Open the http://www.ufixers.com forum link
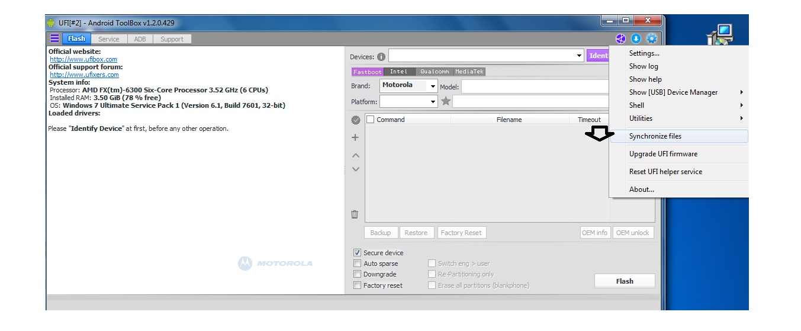 (x=84, y=75)
